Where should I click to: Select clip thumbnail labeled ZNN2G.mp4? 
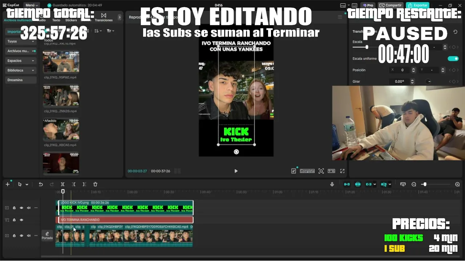tap(61, 96)
